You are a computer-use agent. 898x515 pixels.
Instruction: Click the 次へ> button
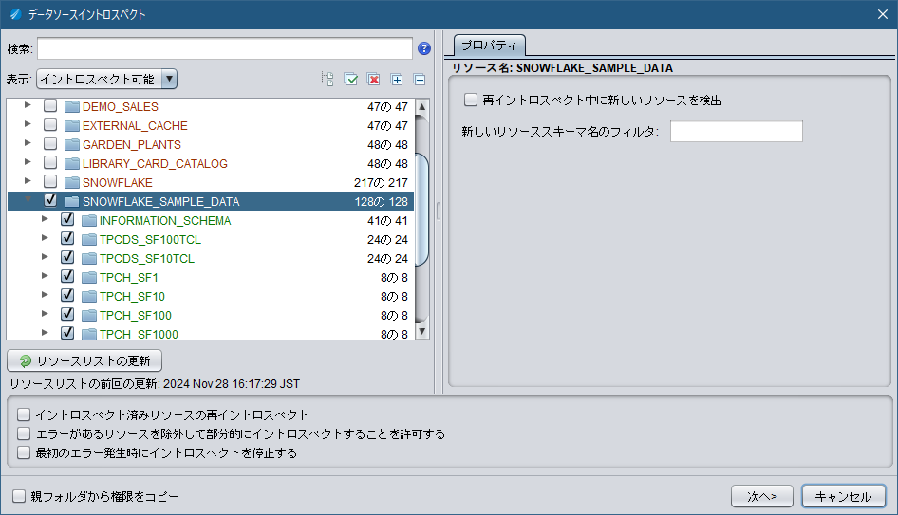point(761,496)
